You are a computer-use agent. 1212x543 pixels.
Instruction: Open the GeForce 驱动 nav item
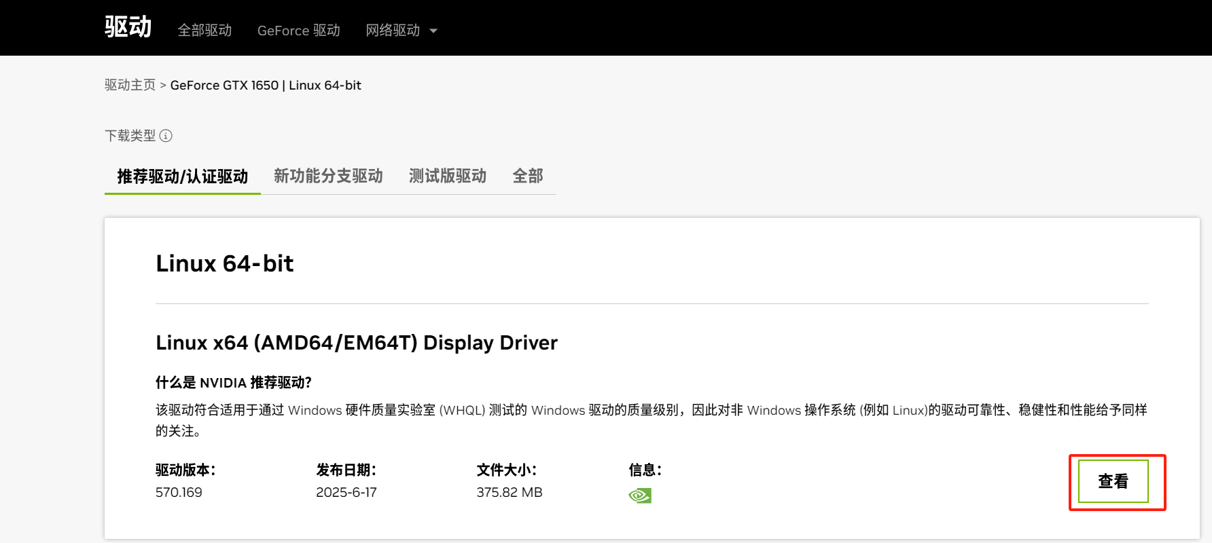299,31
